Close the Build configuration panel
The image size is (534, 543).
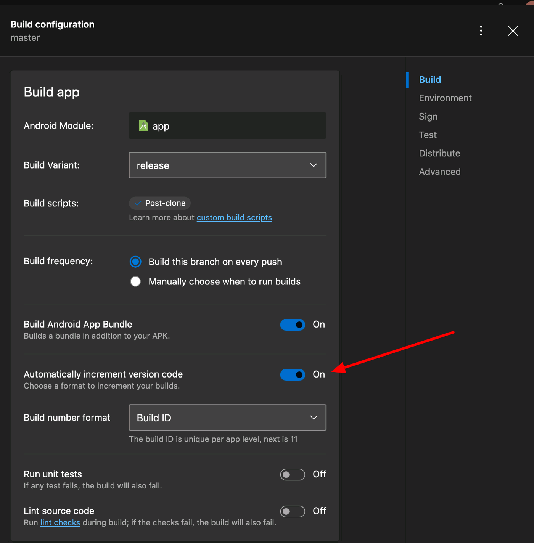[513, 31]
